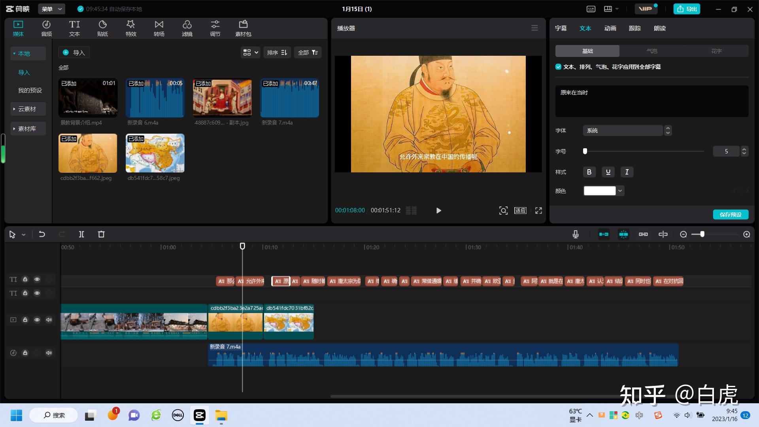
Task: Open the 贴纸 stickers panel
Action: click(x=102, y=28)
